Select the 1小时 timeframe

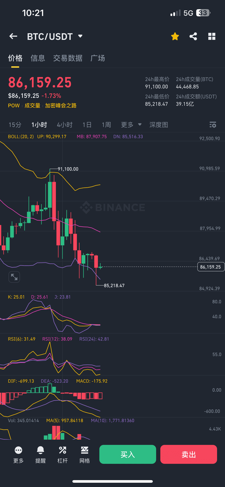39,125
